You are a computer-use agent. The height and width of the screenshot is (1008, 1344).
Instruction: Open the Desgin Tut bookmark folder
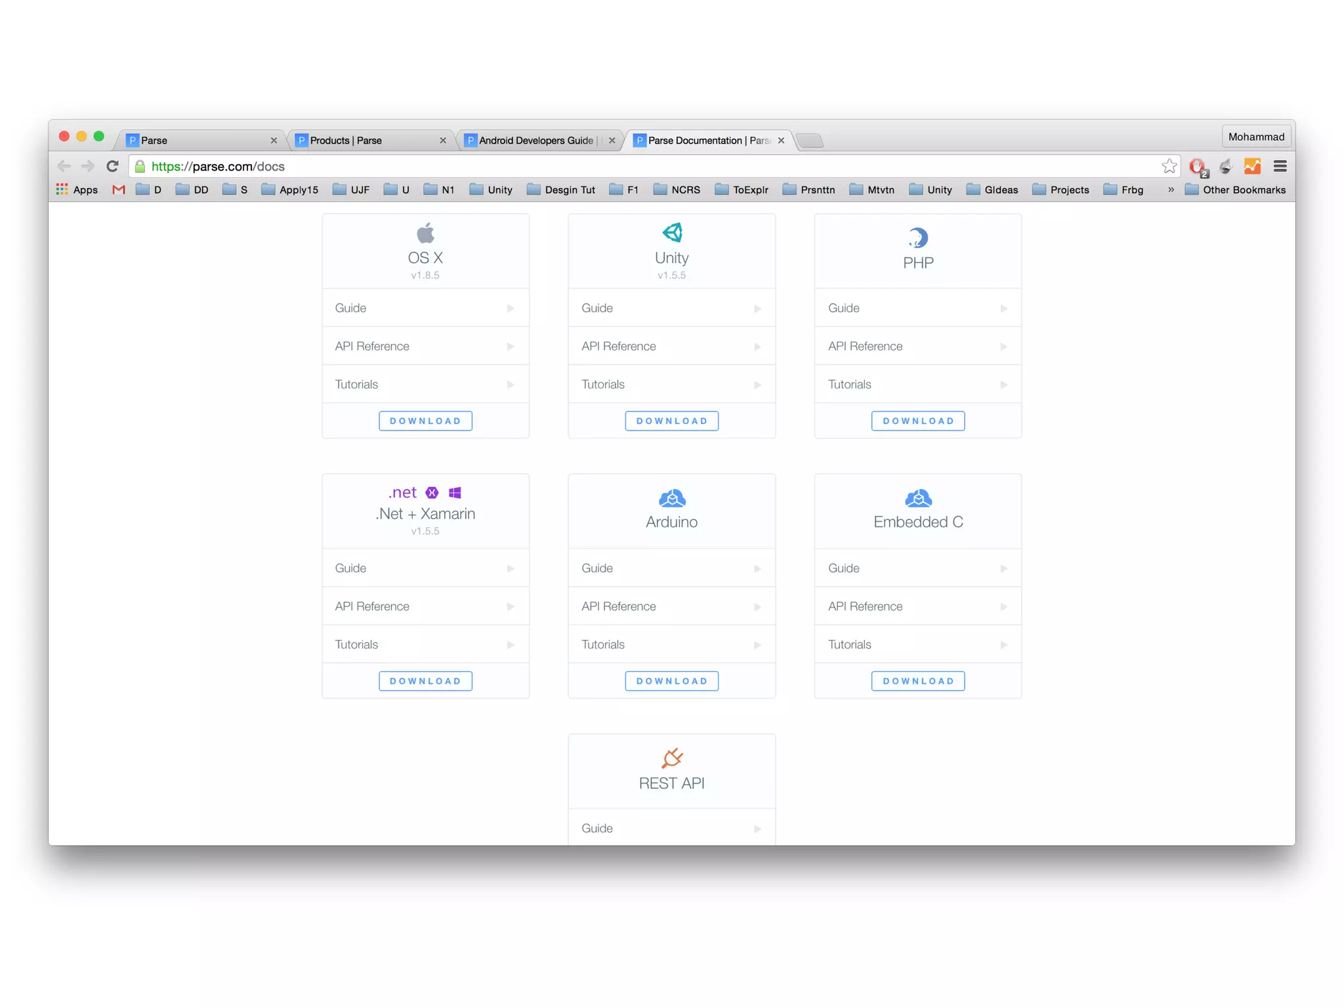pos(561,190)
